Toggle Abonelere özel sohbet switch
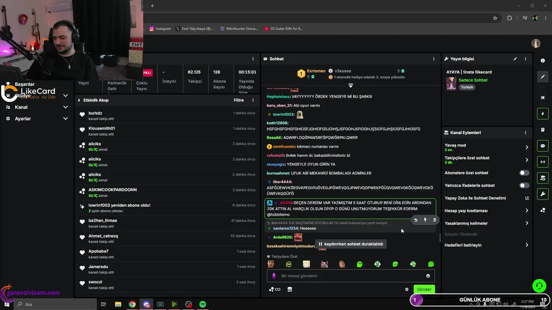Screen dimensions: 552x310 (x=524, y=173)
